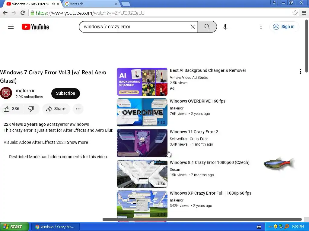The height and width of the screenshot is (231, 309).
Task: Click the magnifying glass search button
Action: pyautogui.click(x=207, y=27)
